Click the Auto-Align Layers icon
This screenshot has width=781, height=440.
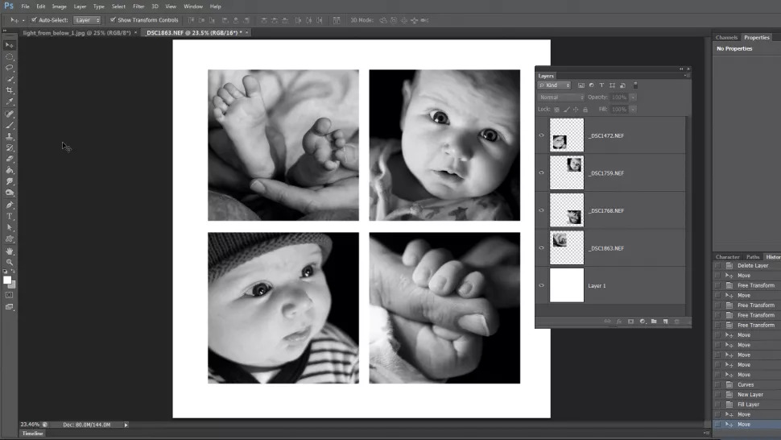click(337, 20)
